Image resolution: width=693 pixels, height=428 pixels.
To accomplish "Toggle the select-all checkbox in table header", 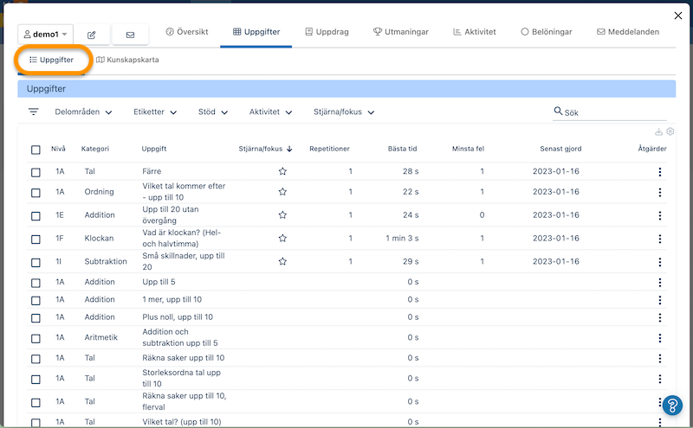I will [36, 150].
